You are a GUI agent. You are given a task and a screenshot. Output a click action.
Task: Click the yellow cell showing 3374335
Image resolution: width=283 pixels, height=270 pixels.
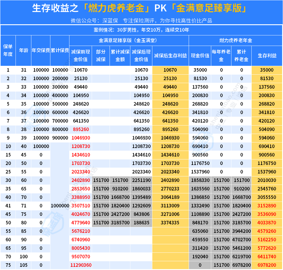click(170, 223)
